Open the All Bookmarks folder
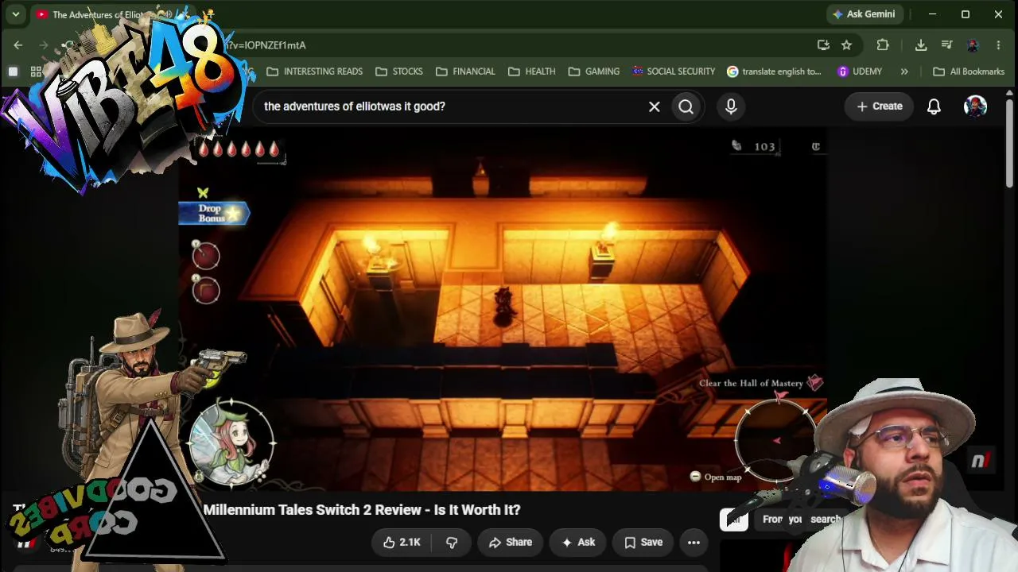Viewport: 1018px width, 572px height. pos(969,71)
